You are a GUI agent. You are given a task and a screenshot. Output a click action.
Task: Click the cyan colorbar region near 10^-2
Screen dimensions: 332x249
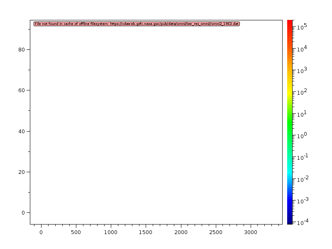tap(290, 178)
